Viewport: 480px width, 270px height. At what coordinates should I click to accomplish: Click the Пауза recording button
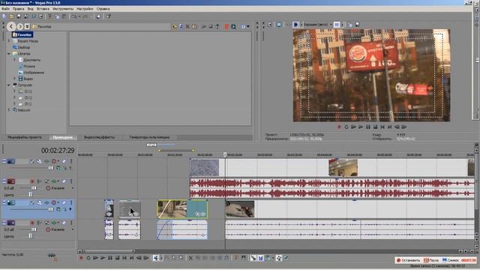pos(431,260)
